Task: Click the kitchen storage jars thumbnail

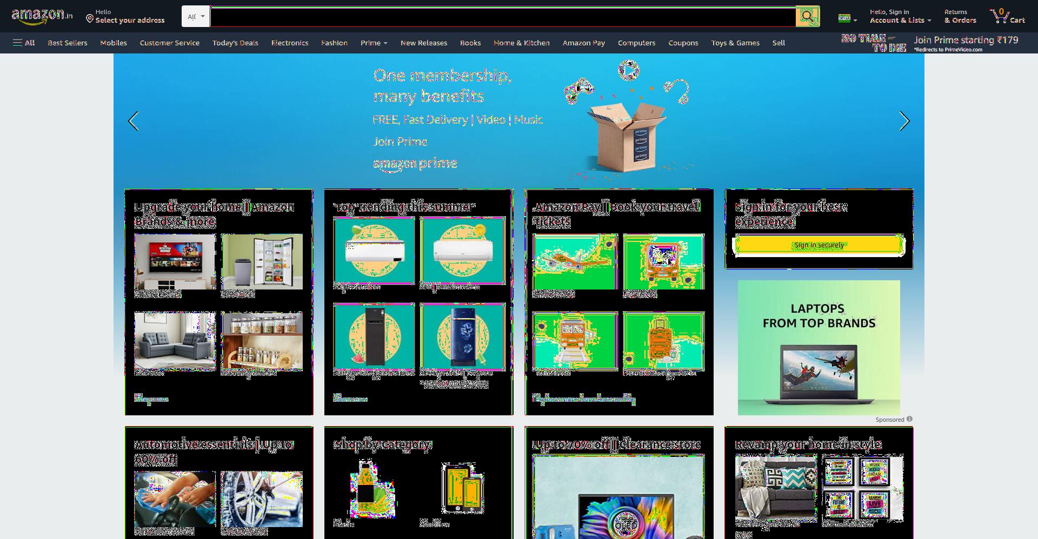Action: (262, 340)
